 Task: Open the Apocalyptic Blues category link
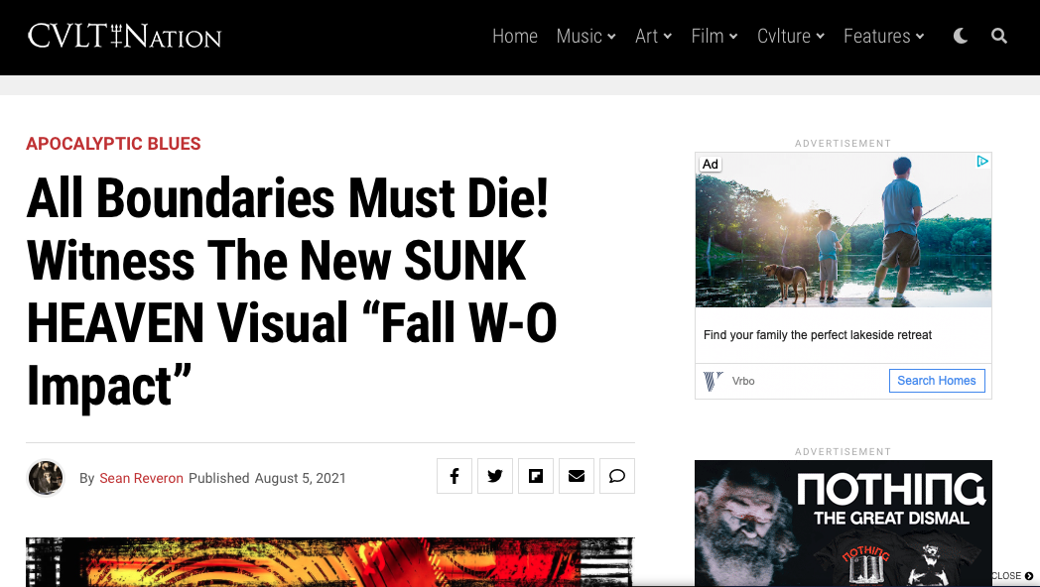coord(113,144)
